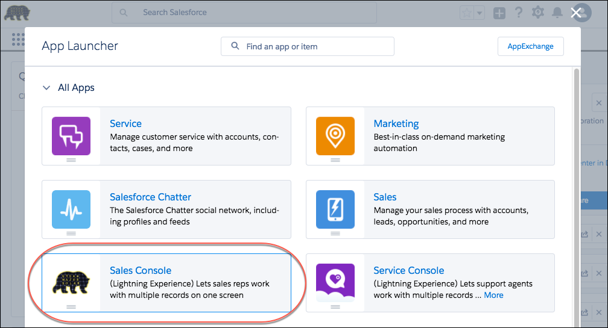Click the AppExchange button
Screen dimensions: 608x328
click(530, 46)
